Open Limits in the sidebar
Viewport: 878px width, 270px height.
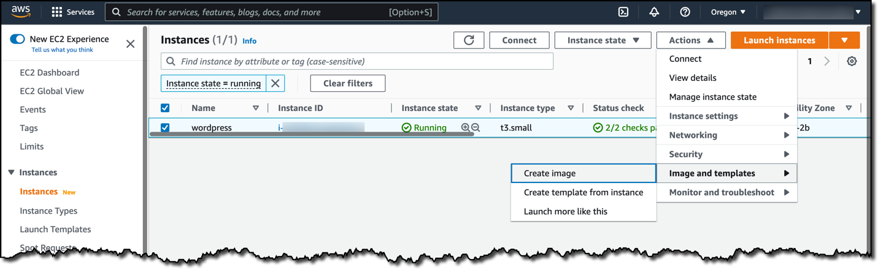32,146
